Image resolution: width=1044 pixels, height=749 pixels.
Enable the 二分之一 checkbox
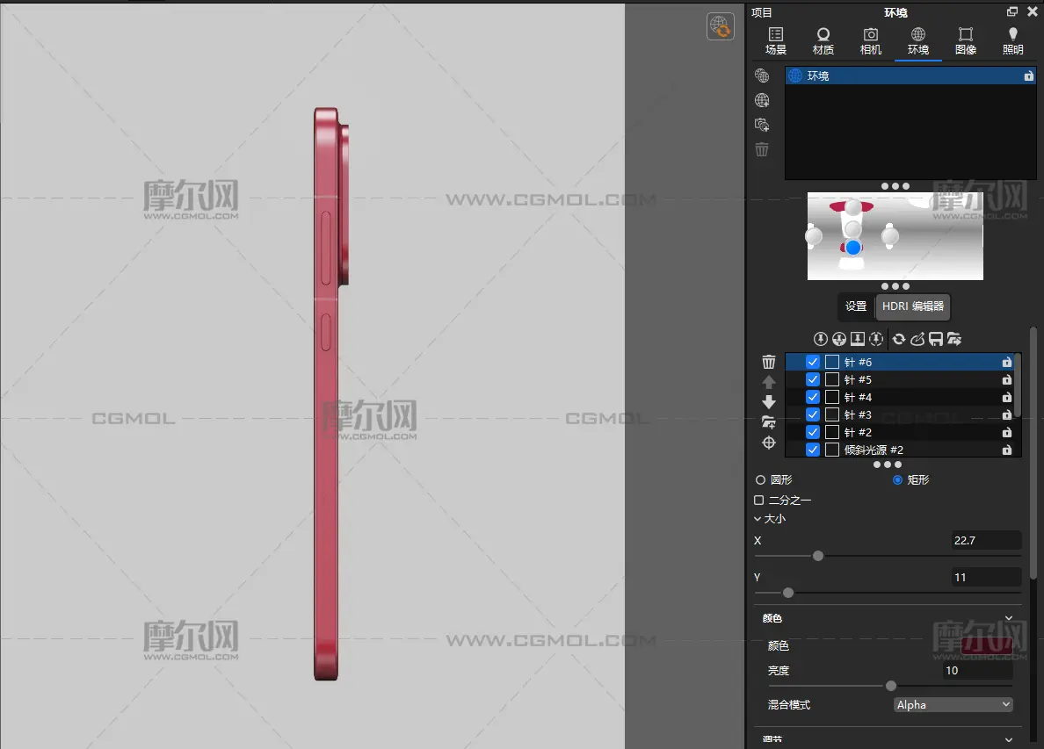pos(759,501)
